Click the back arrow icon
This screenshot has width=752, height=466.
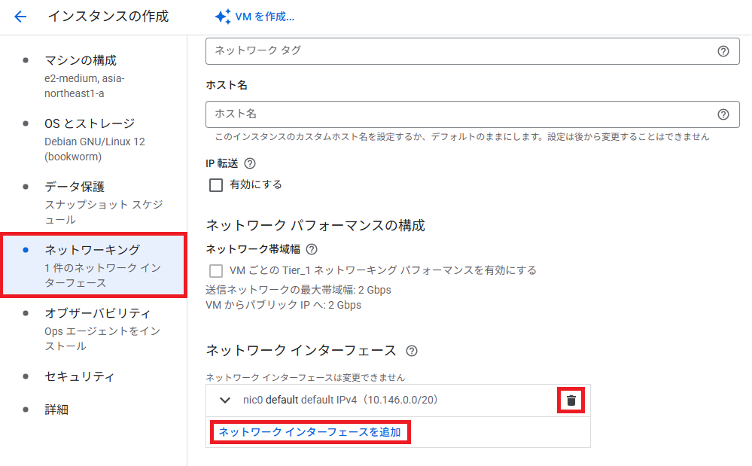tap(20, 17)
